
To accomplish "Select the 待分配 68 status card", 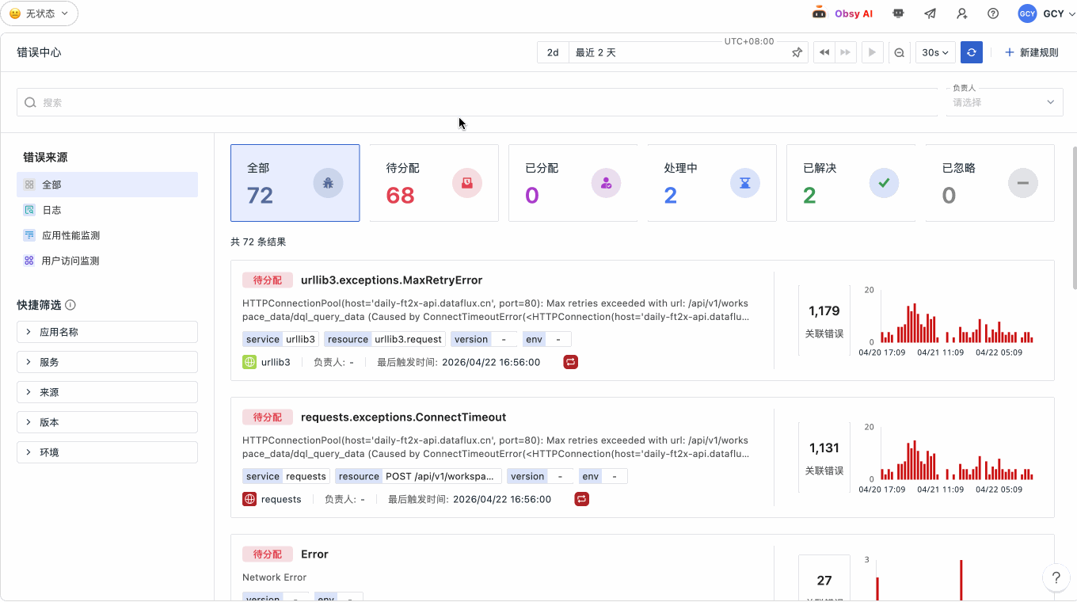I will coord(434,183).
